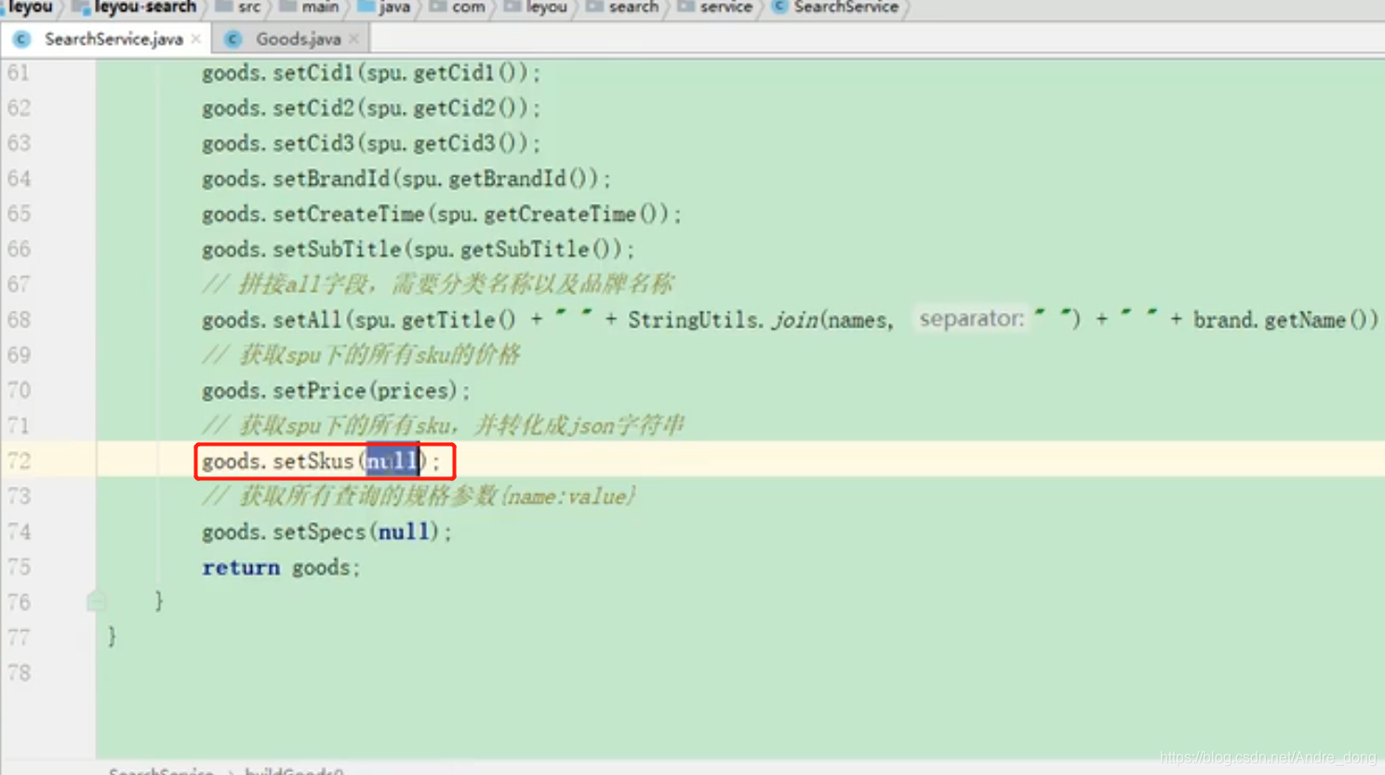Place cursor on goods.setCid1 line

coord(371,73)
